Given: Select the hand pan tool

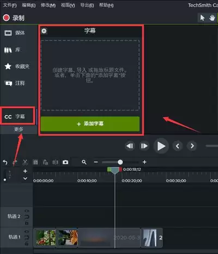Looking at the screenshot, I should click(212, 18).
